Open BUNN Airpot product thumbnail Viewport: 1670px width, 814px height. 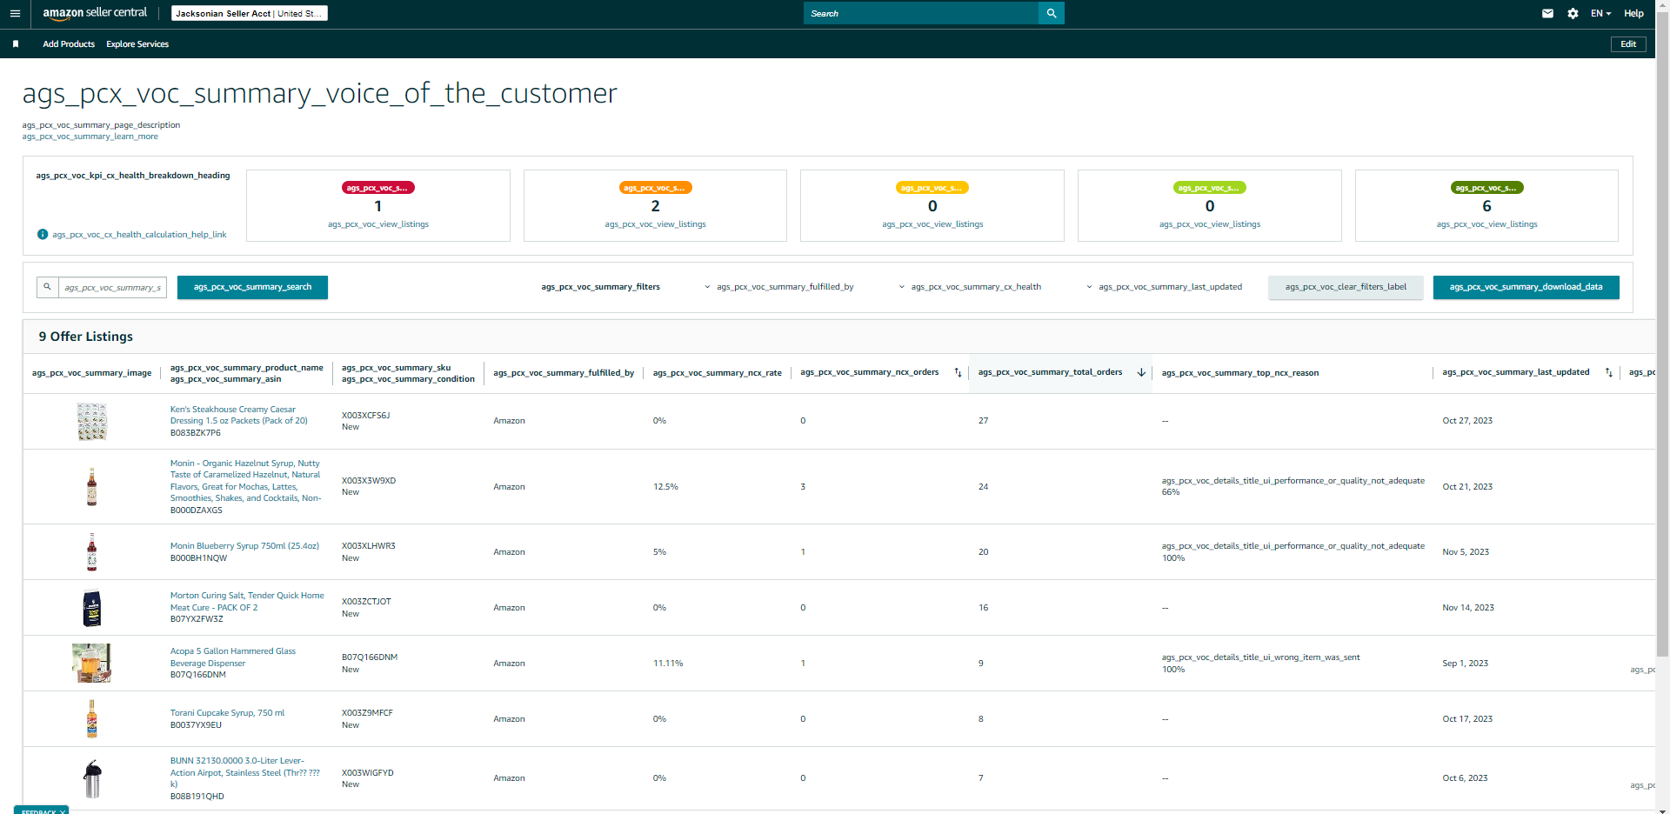click(91, 778)
